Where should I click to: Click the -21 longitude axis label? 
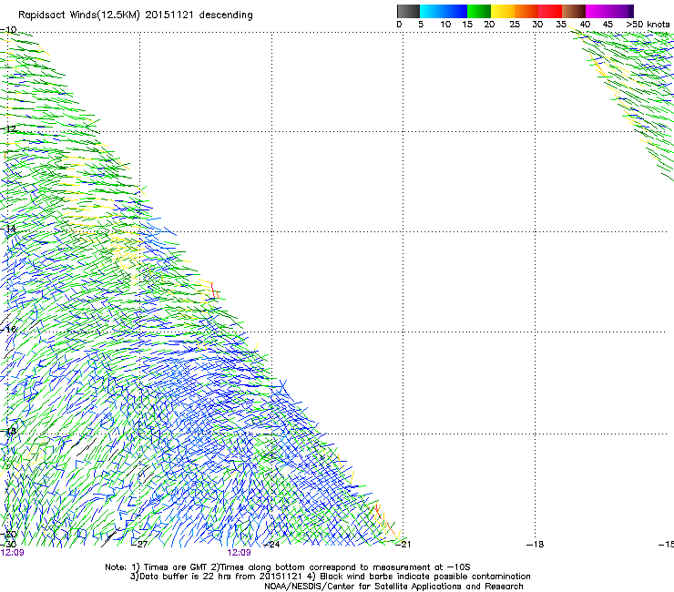click(x=403, y=545)
